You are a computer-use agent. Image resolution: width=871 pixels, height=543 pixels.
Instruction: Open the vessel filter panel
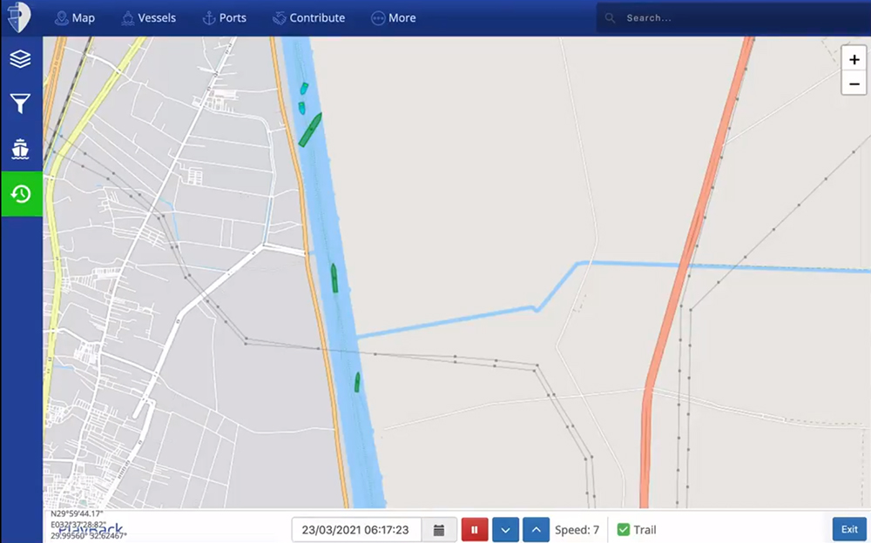pyautogui.click(x=20, y=104)
